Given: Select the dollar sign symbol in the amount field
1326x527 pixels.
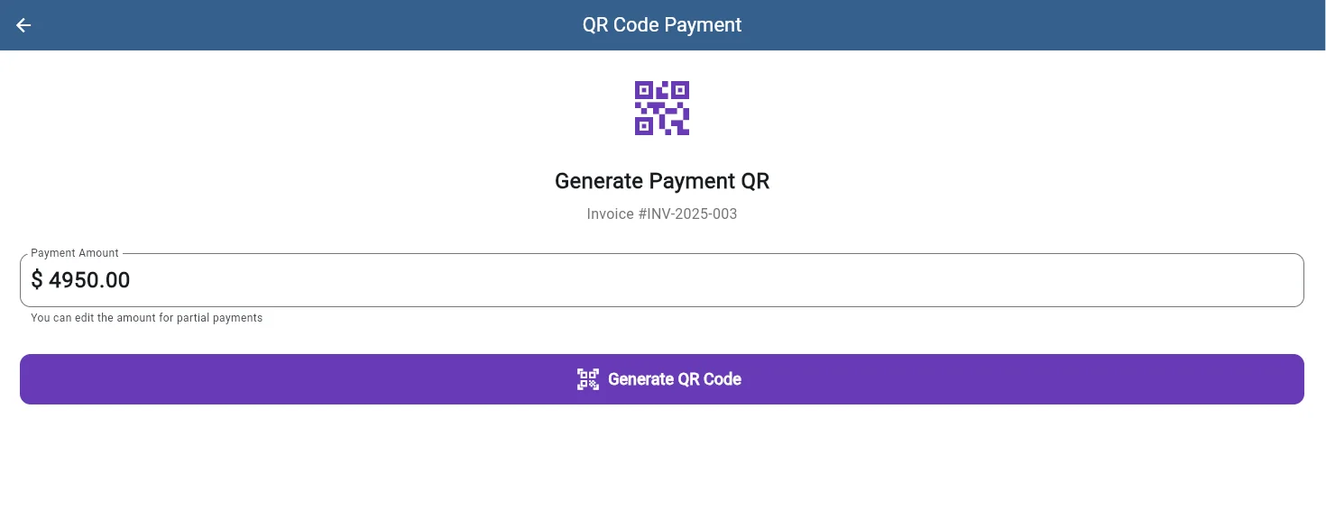Looking at the screenshot, I should pos(37,280).
